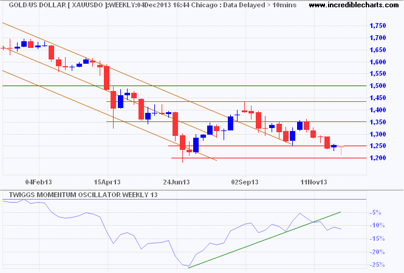The image size is (404, 273).
Task: Select the 1,250 price axis label
Action: pyautogui.click(x=378, y=146)
